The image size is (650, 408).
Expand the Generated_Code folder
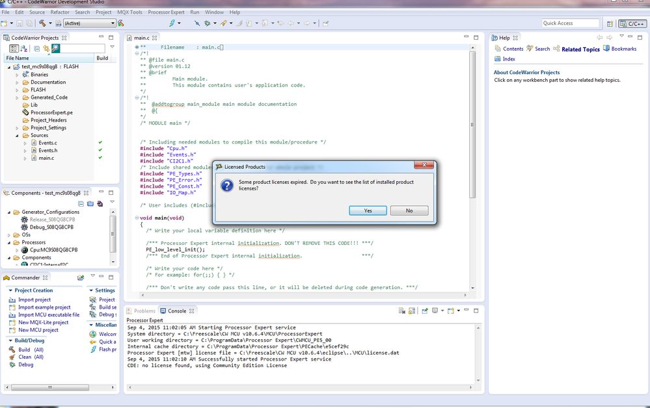[x=17, y=97]
